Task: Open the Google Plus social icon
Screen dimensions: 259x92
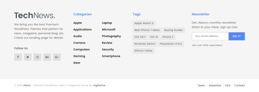Action: tap(57, 57)
